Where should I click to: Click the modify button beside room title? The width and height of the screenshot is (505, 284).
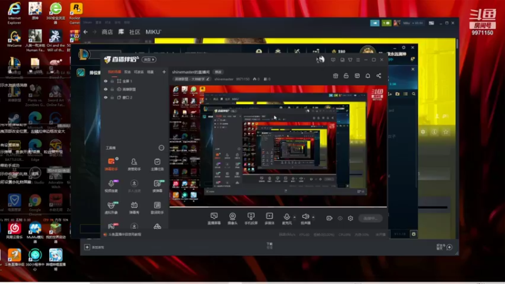pos(218,72)
